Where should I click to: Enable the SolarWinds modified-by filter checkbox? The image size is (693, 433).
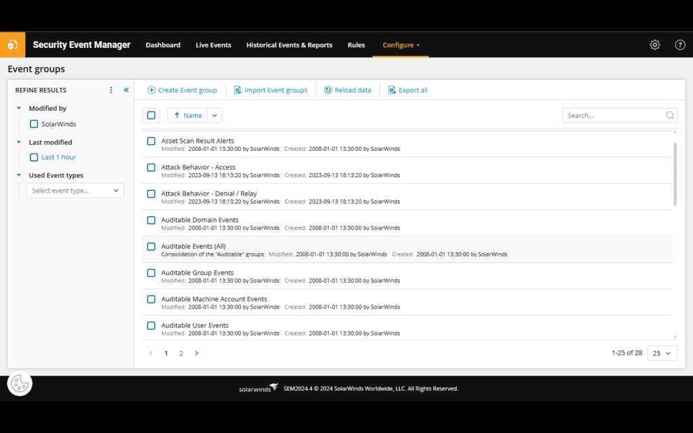coord(33,124)
